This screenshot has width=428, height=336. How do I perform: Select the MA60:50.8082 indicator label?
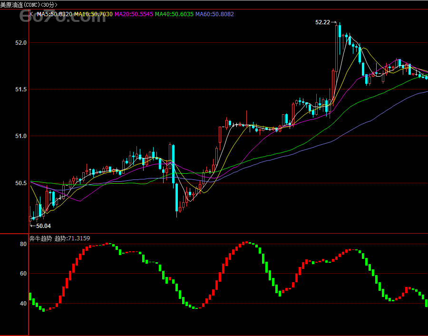click(x=214, y=14)
